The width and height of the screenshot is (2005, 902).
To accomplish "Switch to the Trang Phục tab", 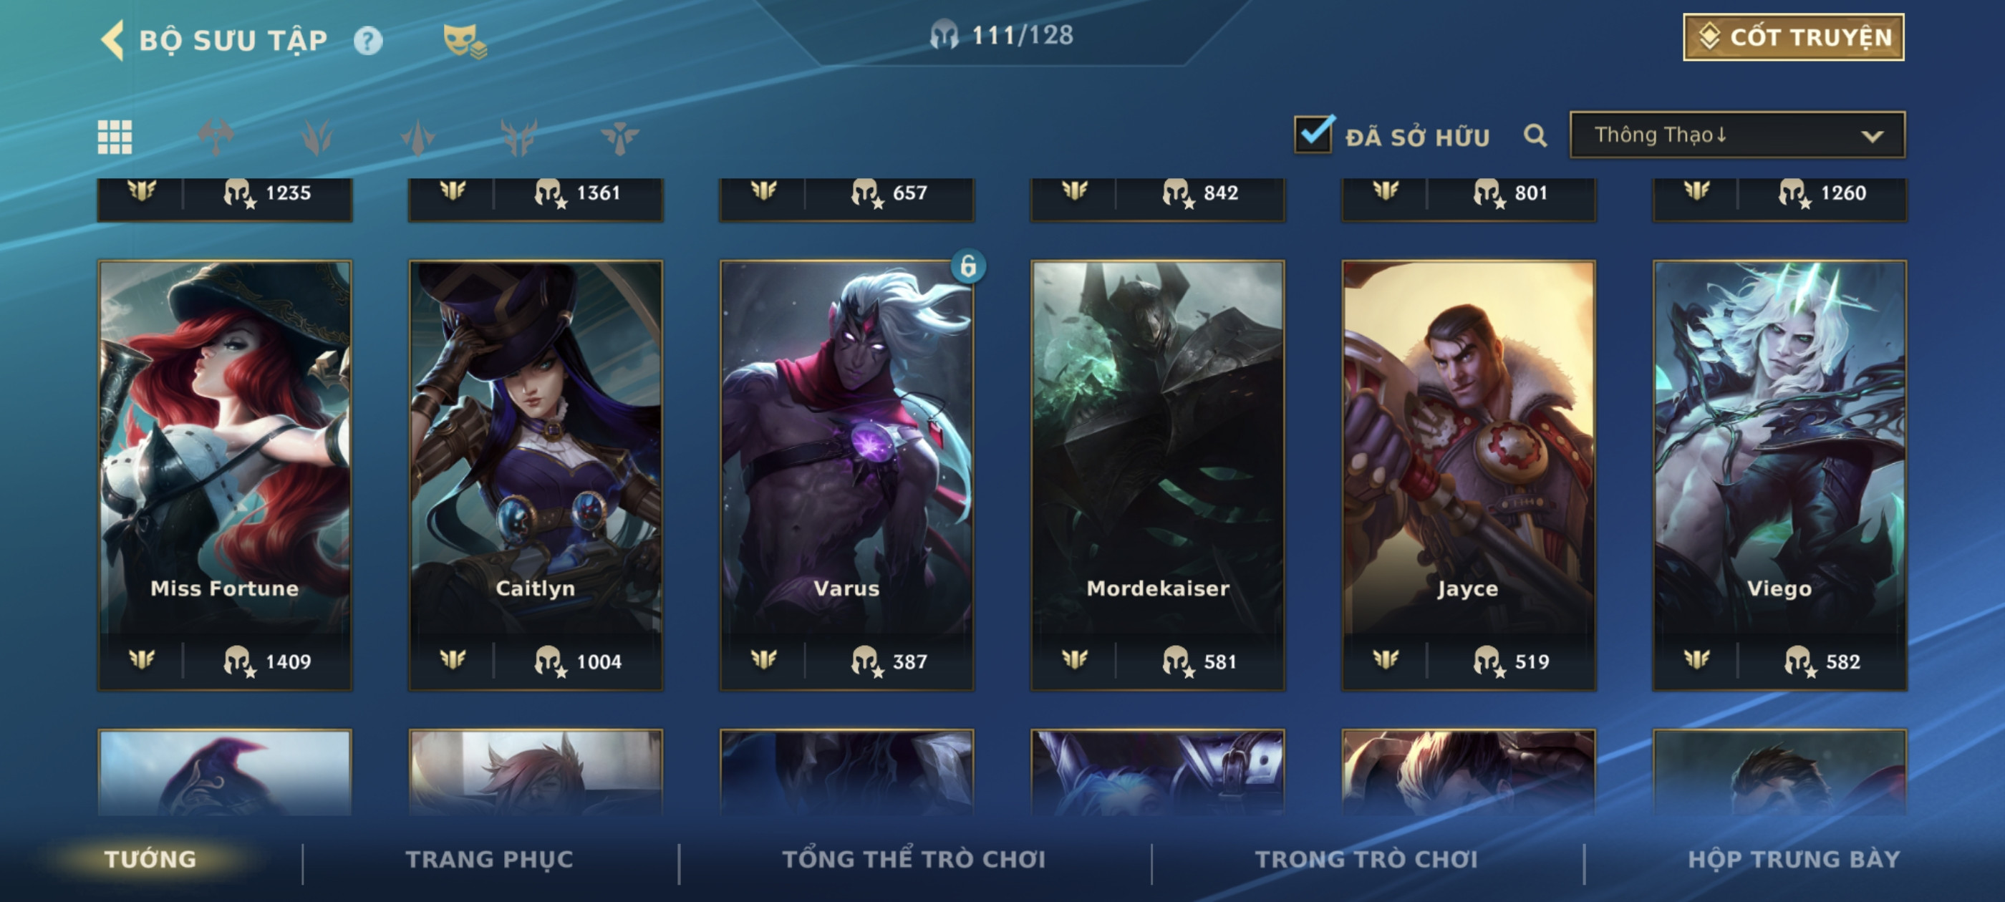I will [489, 858].
